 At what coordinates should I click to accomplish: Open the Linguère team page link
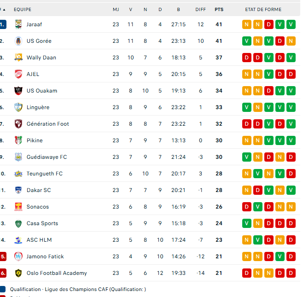(38, 107)
